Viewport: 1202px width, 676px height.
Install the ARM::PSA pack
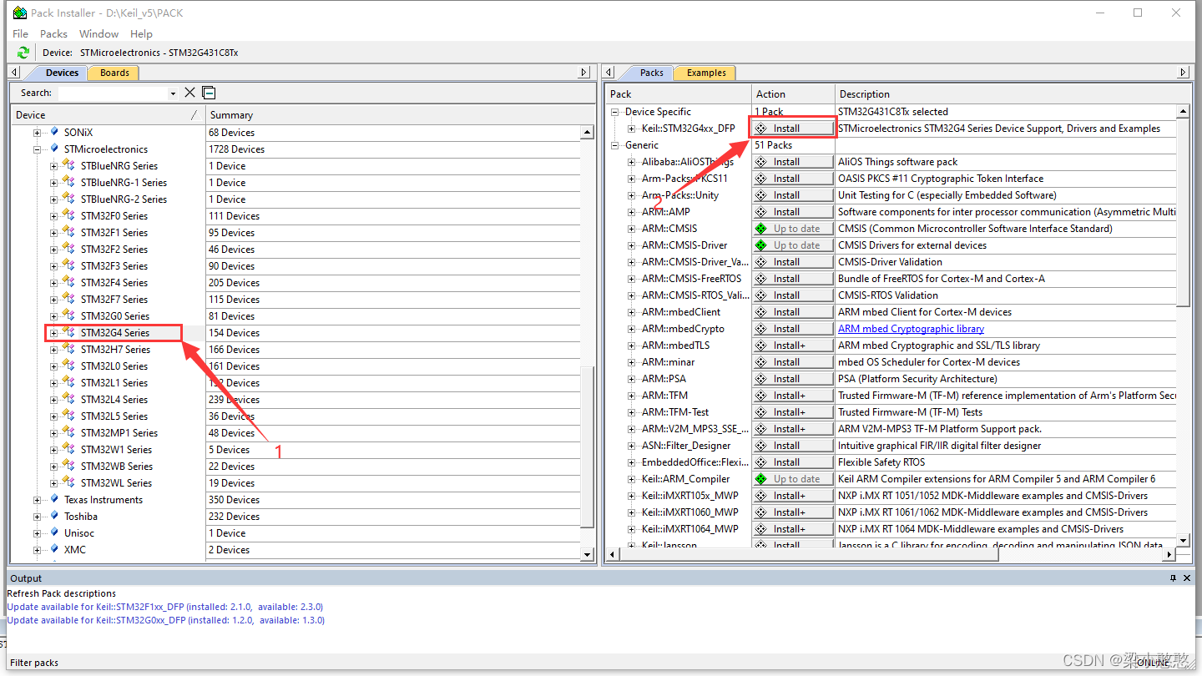tap(793, 379)
